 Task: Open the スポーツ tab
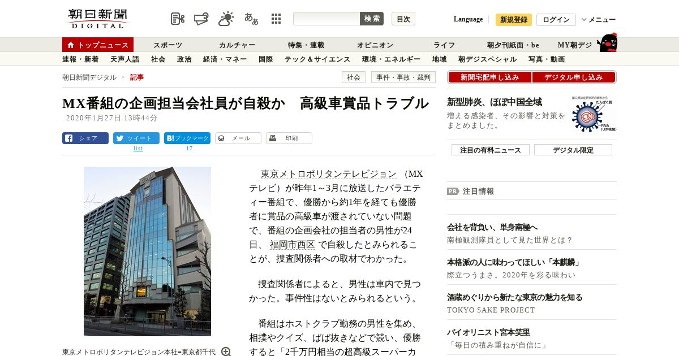[x=167, y=45]
